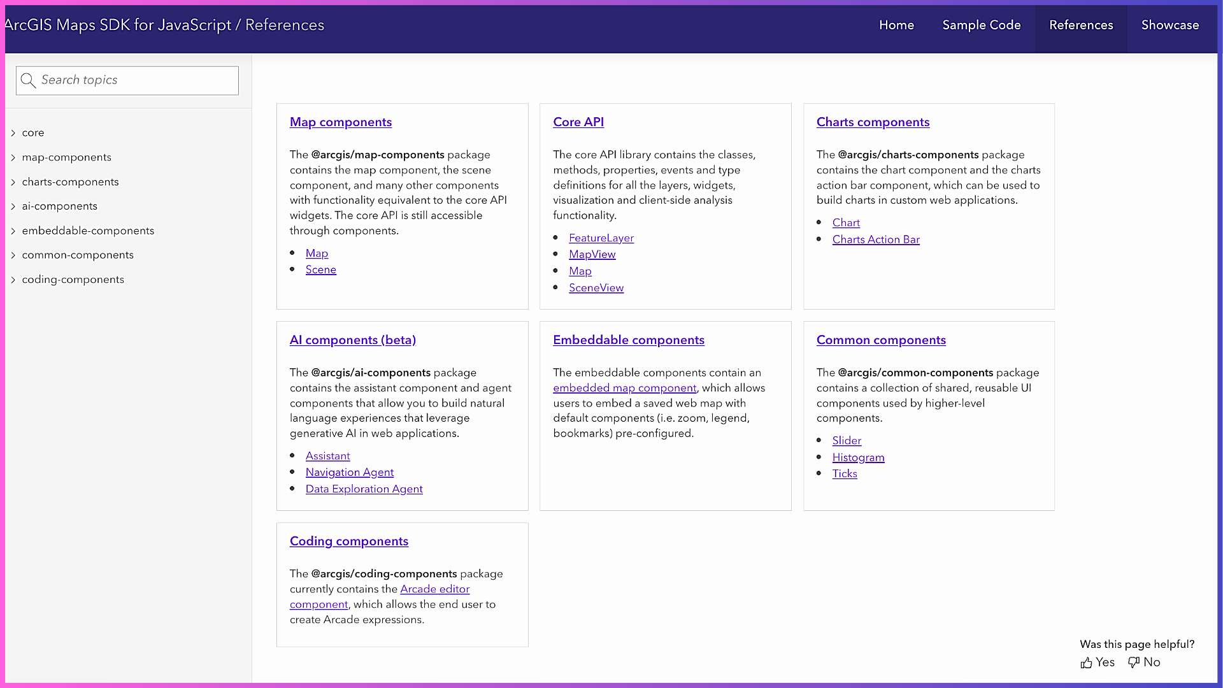The image size is (1223, 688).
Task: Go to the Showcase nav tab
Action: (1170, 25)
